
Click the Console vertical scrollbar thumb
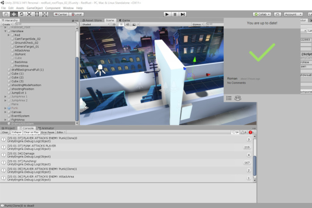[x=254, y=165]
